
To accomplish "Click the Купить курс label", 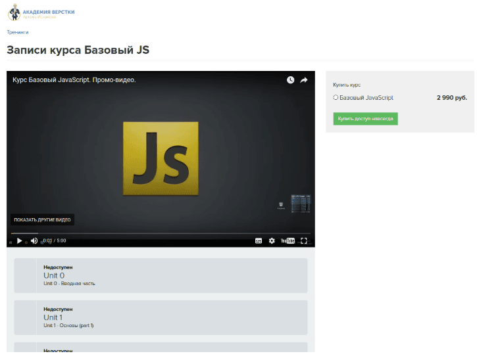I will pyautogui.click(x=347, y=85).
